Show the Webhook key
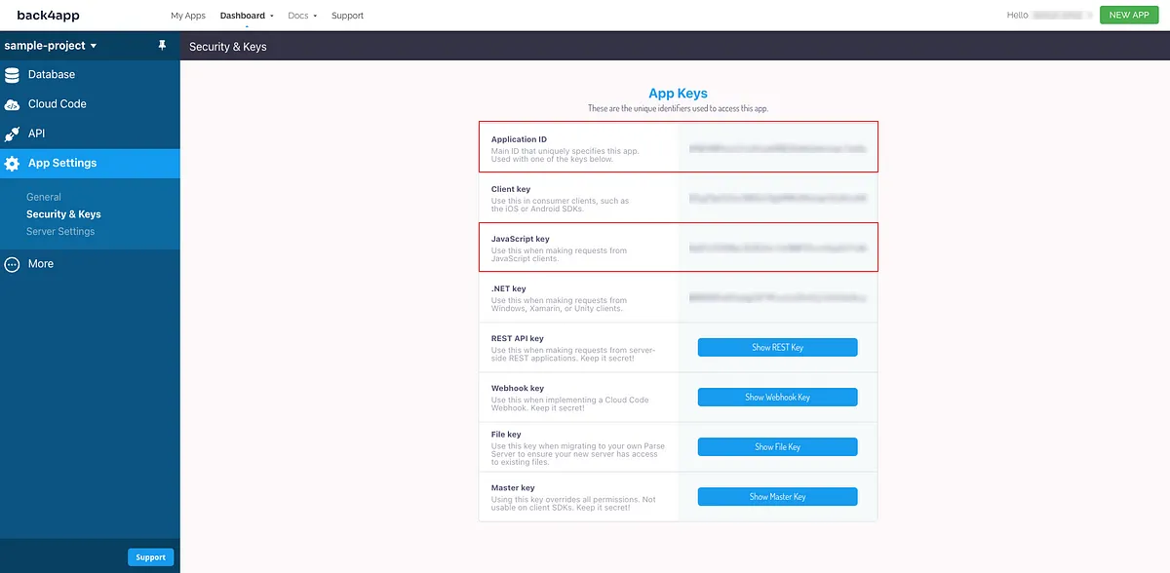This screenshot has height=573, width=1170. [777, 397]
